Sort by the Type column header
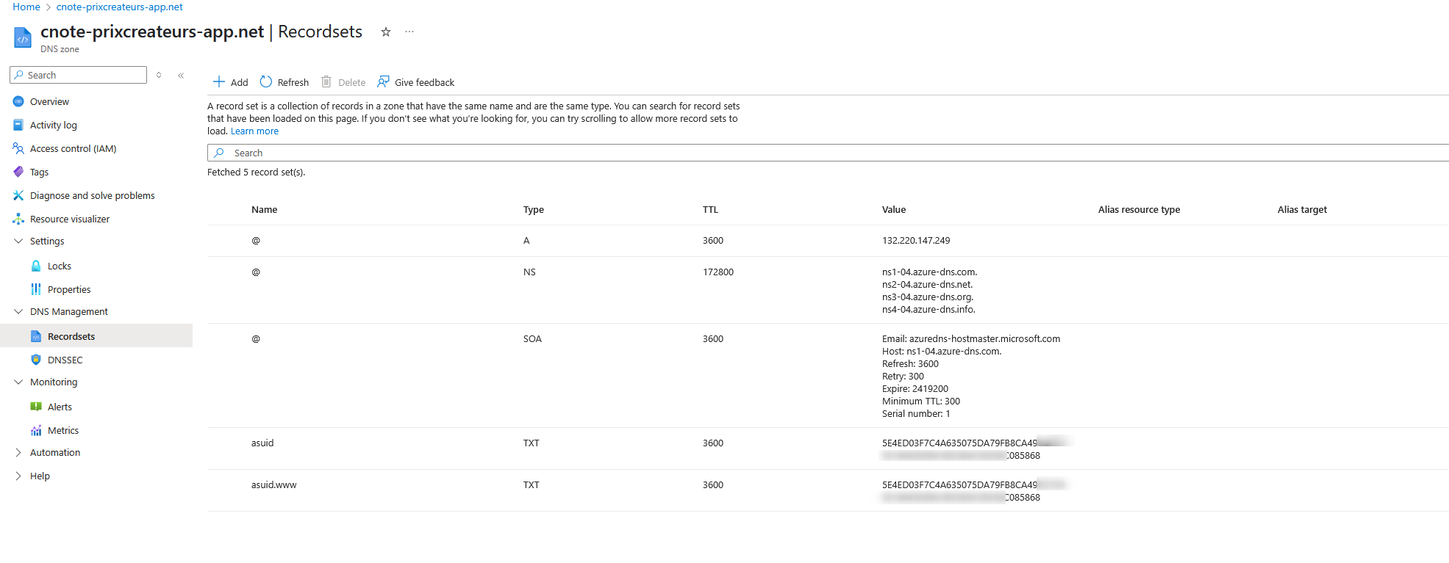 pyautogui.click(x=534, y=209)
